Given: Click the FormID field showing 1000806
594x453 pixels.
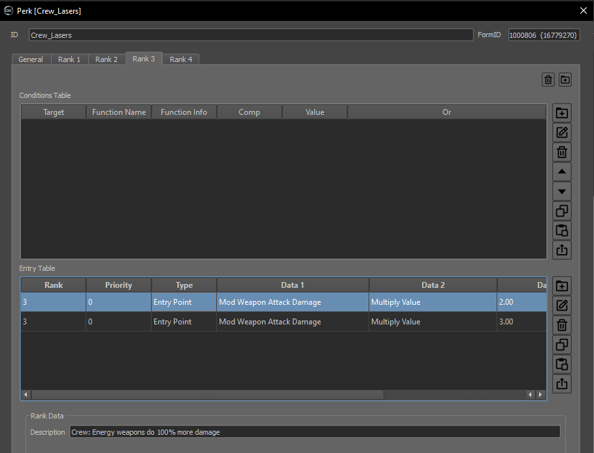Looking at the screenshot, I should [x=544, y=35].
